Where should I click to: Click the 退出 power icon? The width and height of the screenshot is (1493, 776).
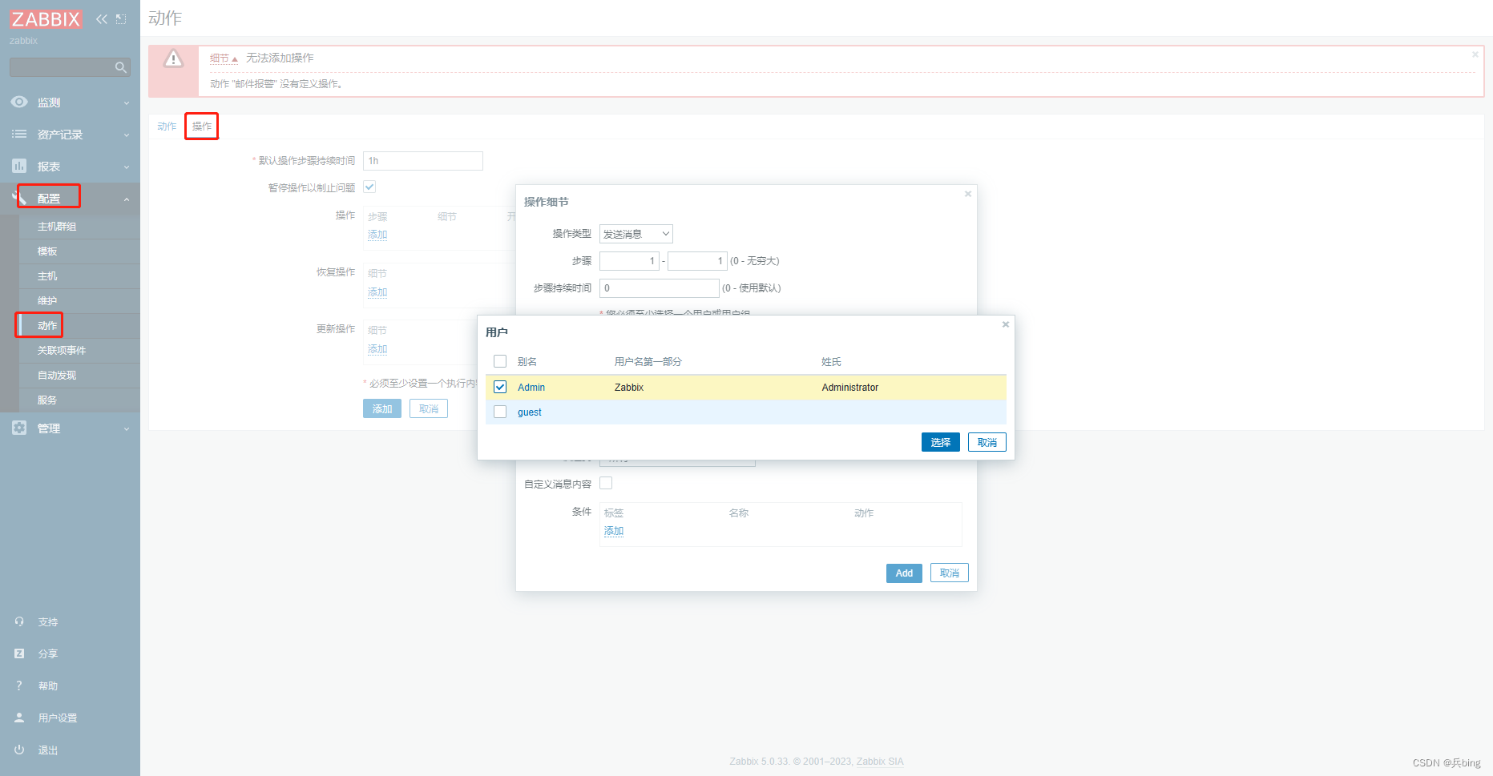coord(19,750)
